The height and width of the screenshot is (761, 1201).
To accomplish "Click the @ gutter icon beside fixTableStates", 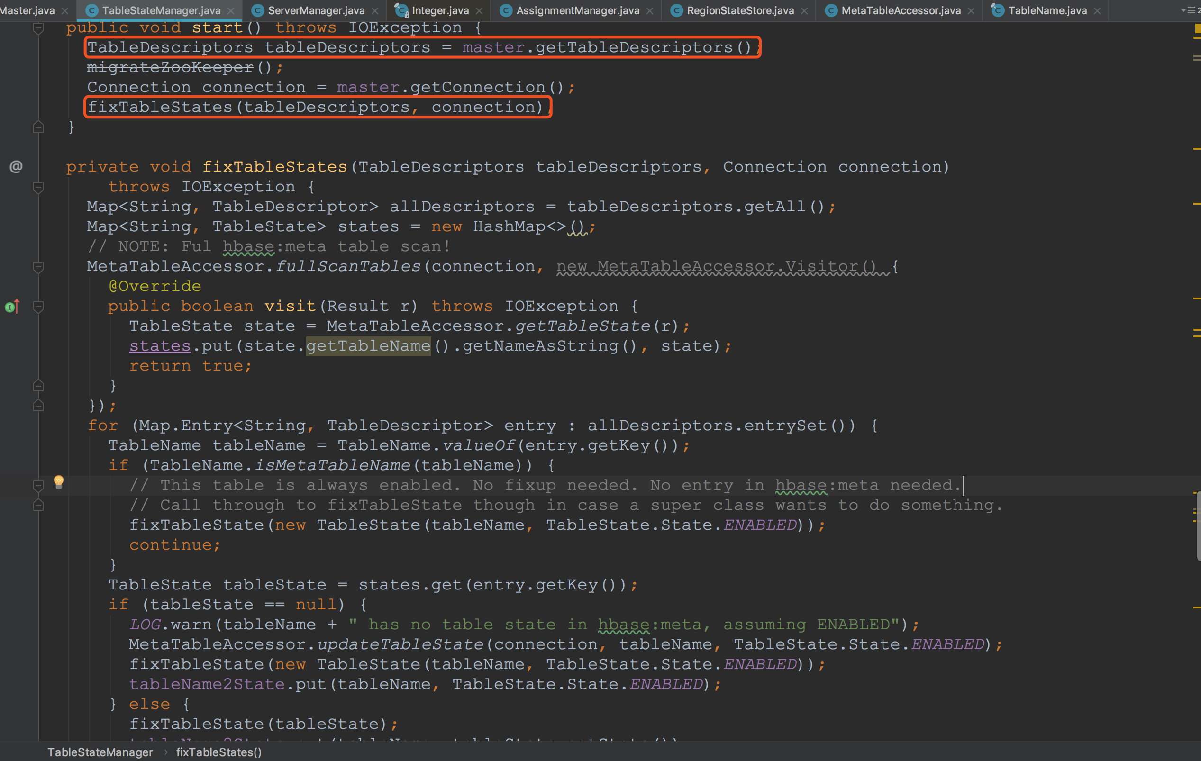I will (16, 167).
